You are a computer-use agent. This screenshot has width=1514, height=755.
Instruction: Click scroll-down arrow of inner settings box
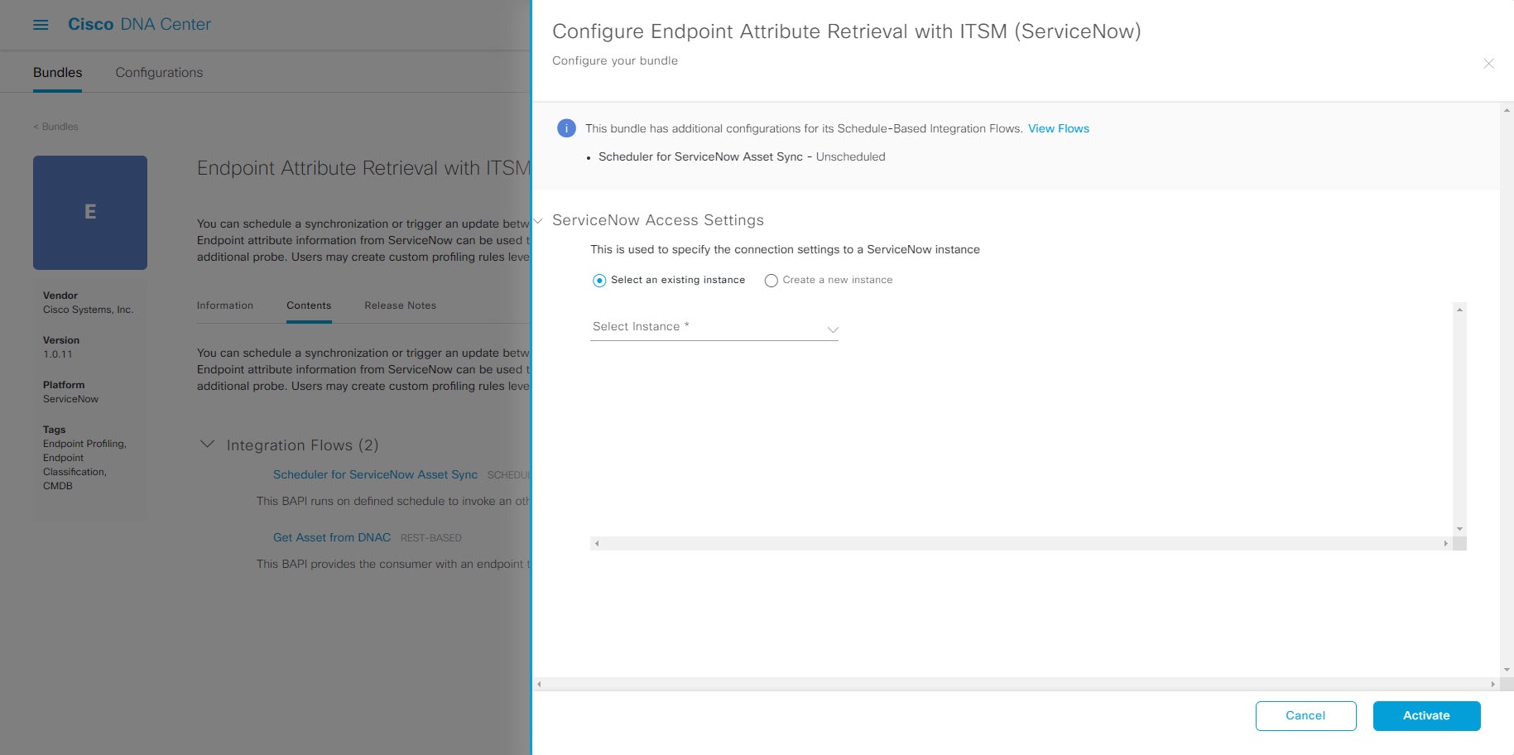[1459, 529]
